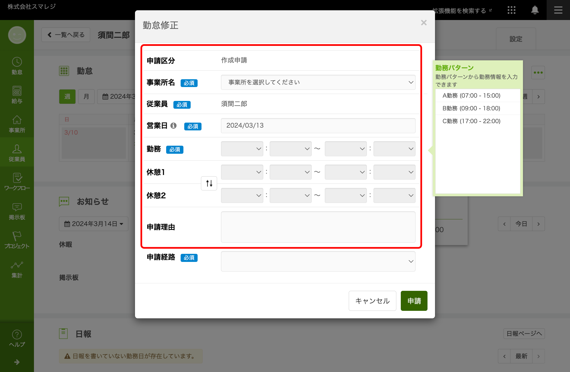Go to 事業所 house icon in sidebar
The image size is (570, 372).
click(17, 124)
